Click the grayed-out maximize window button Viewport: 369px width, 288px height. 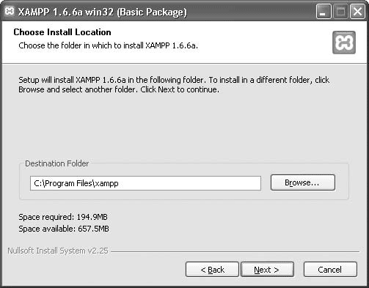pyautogui.click(x=340, y=12)
